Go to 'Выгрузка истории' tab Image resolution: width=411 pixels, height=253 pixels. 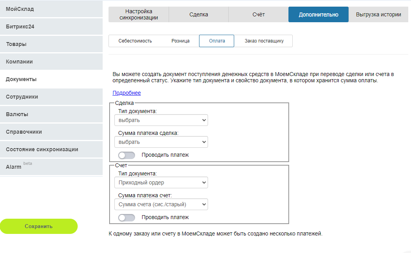378,14
